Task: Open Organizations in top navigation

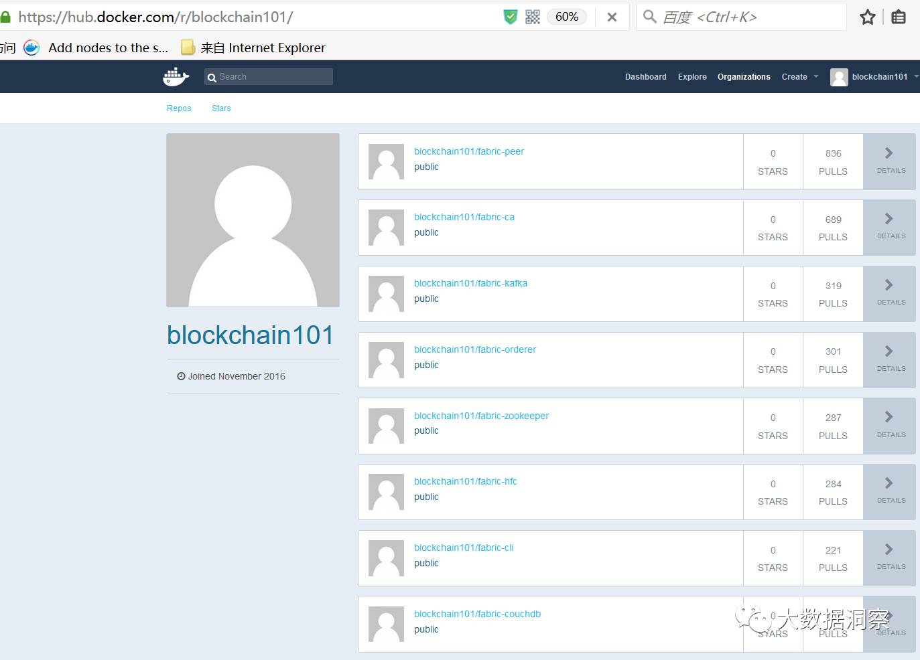Action: click(744, 77)
